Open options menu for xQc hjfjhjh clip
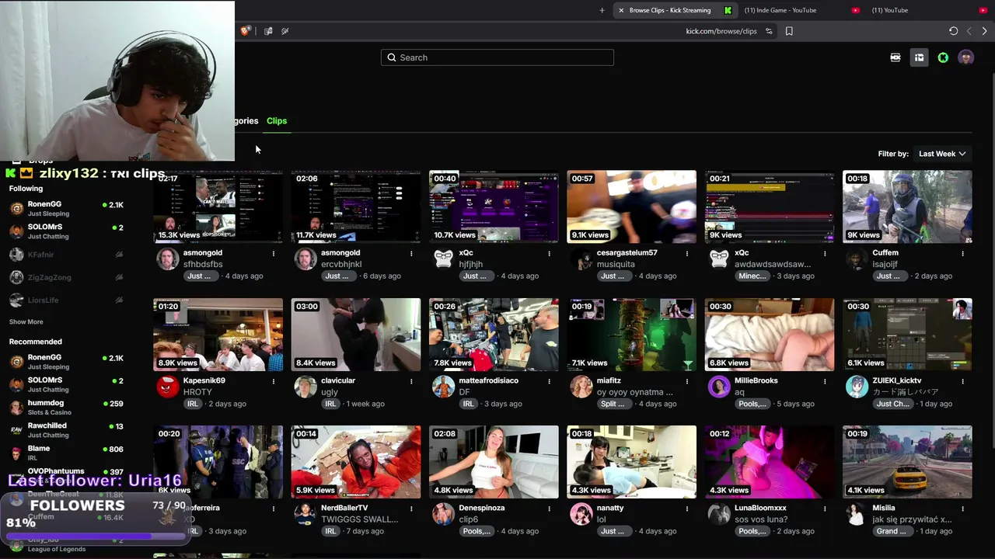Screen dimensions: 995x559 [x=549, y=253]
